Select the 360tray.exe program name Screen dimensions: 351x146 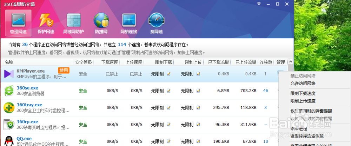coord(29,105)
